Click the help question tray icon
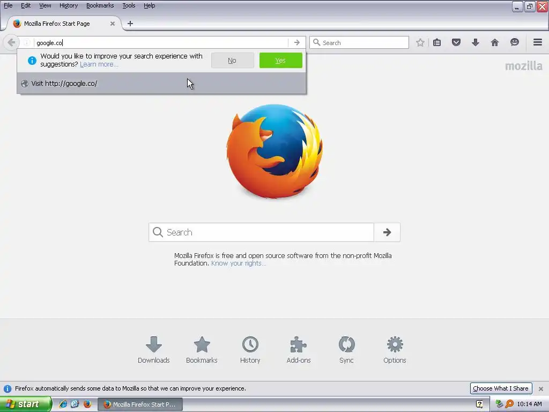Viewport: 549px width, 412px height. click(x=479, y=404)
